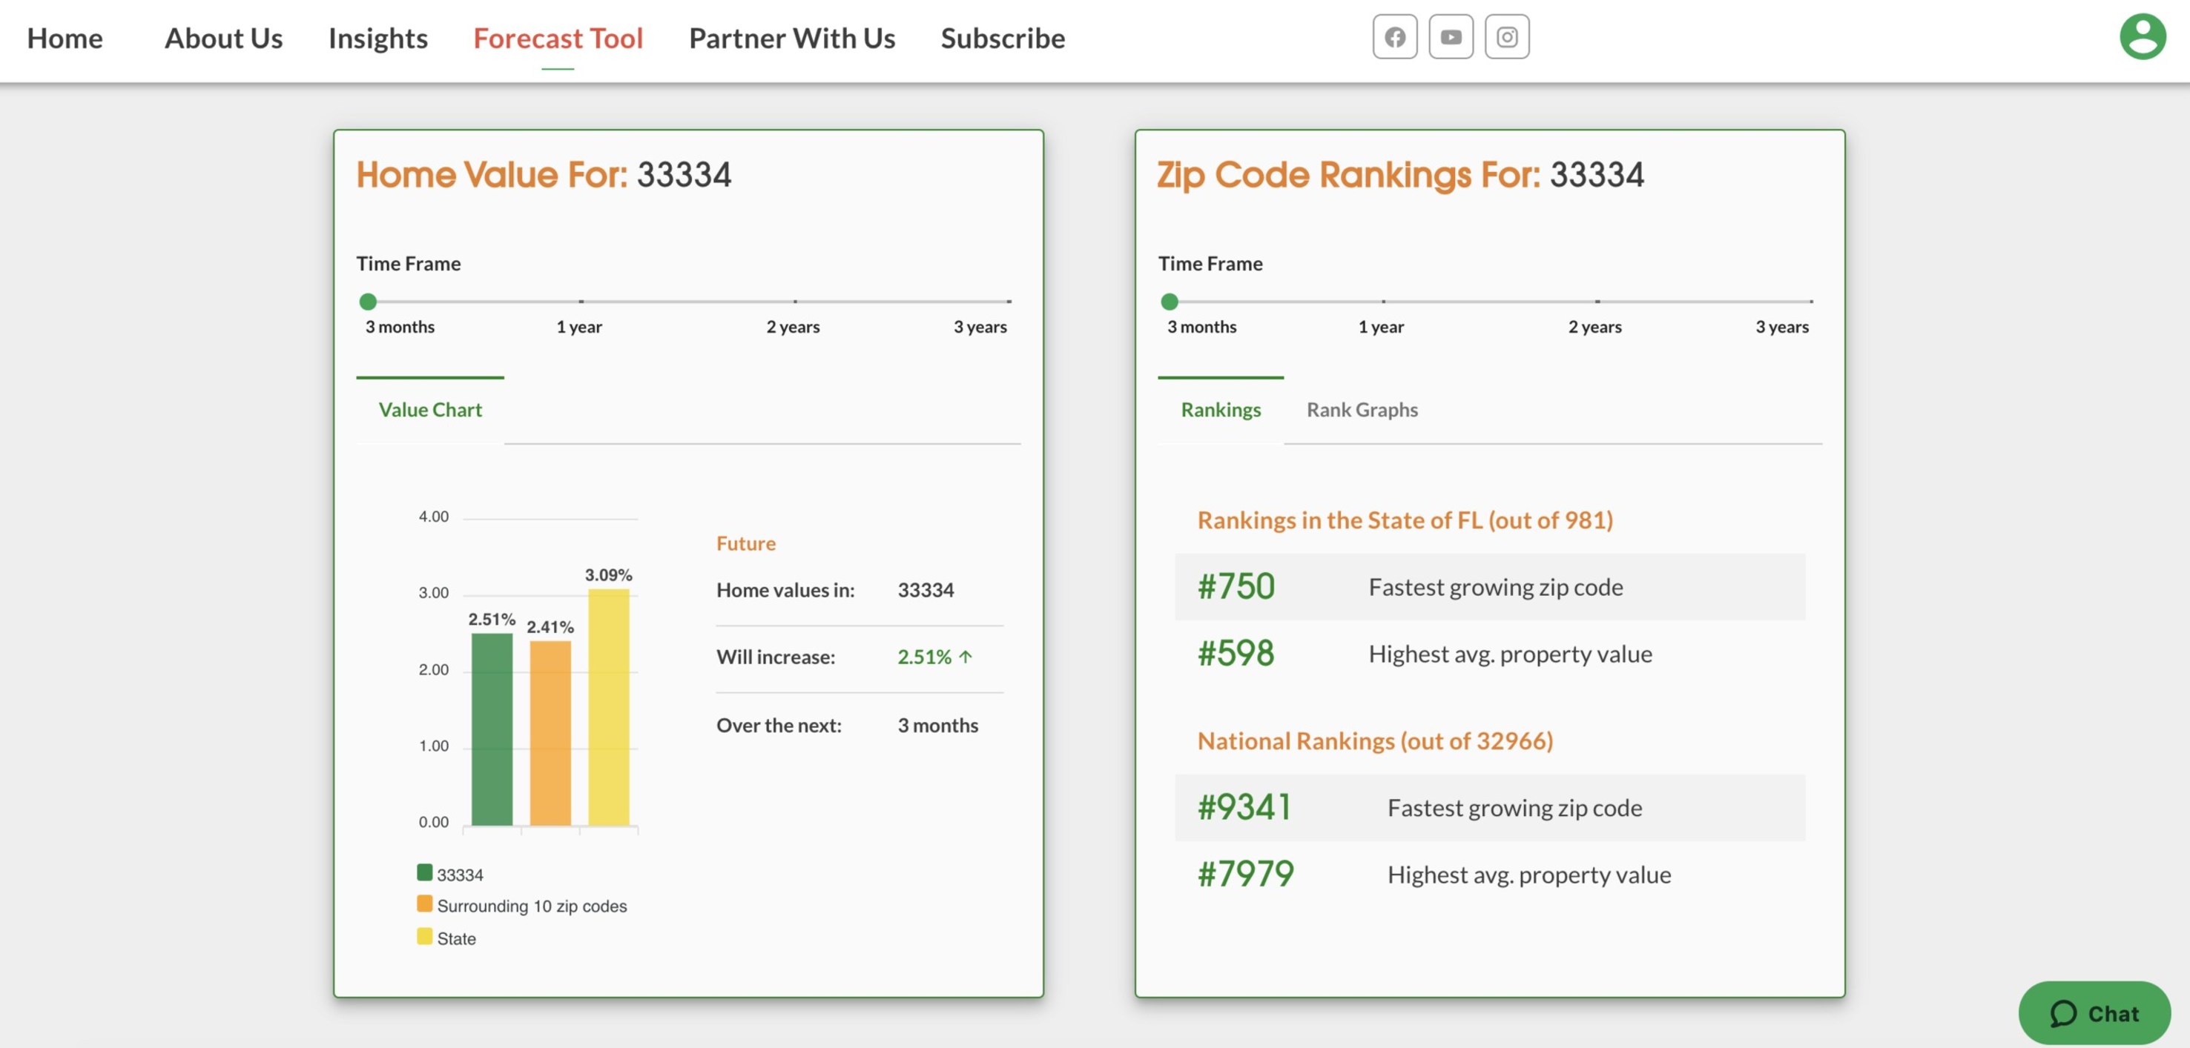Toggle the green 33334 legend swatch
The image size is (2190, 1048).
[x=424, y=872]
